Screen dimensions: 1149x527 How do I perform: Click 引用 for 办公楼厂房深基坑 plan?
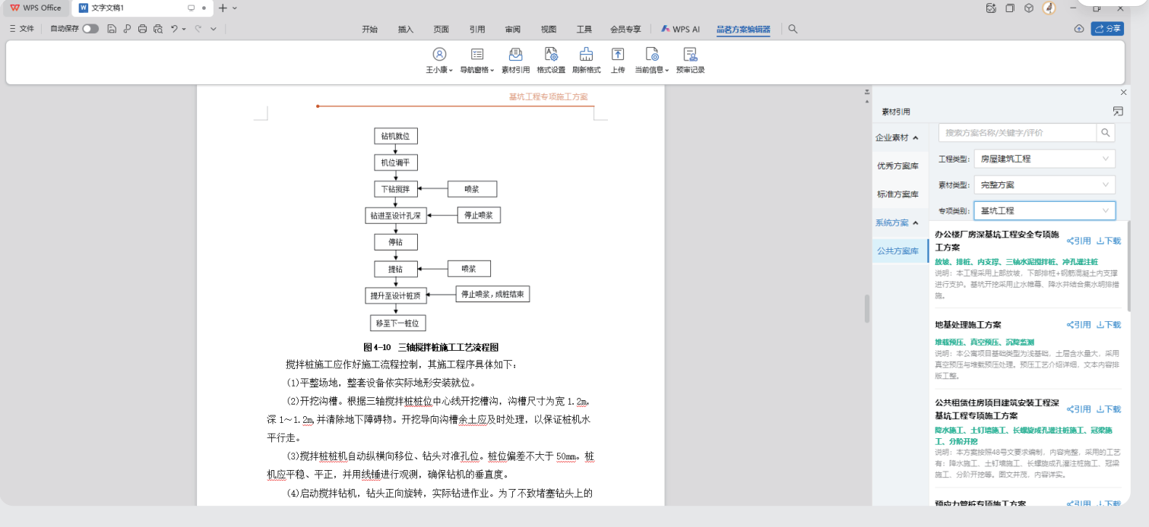(x=1079, y=241)
